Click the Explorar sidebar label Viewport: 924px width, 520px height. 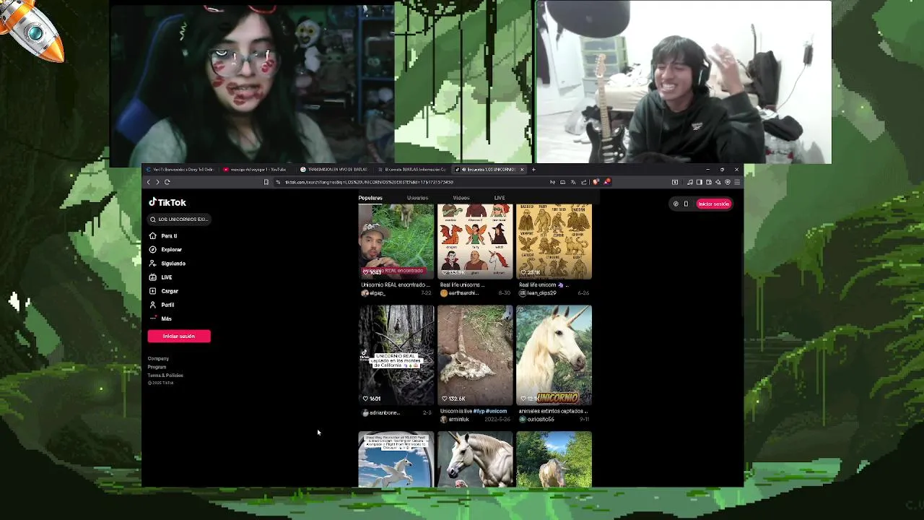171,250
